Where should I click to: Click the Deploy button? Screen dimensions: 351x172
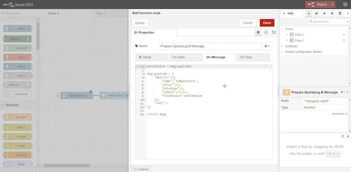(318, 4)
